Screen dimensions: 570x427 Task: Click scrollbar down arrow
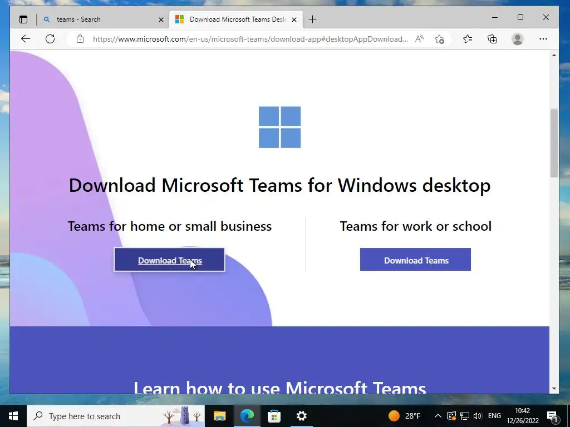pos(554,389)
